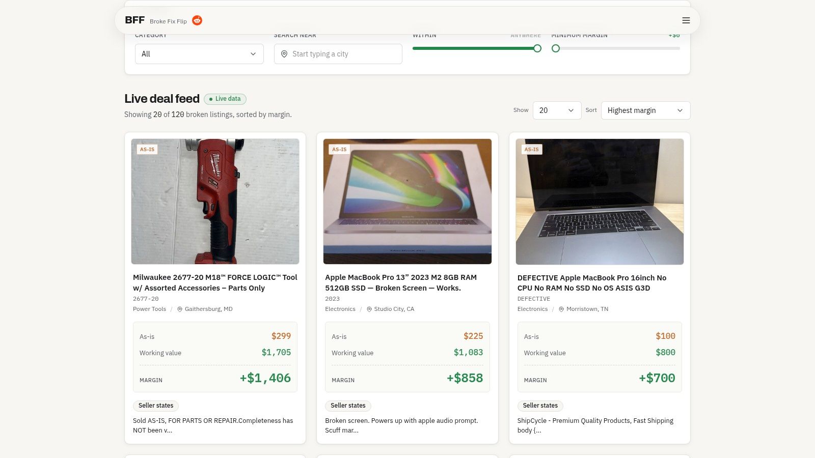Click the Minimum margin slider handle

556,48
